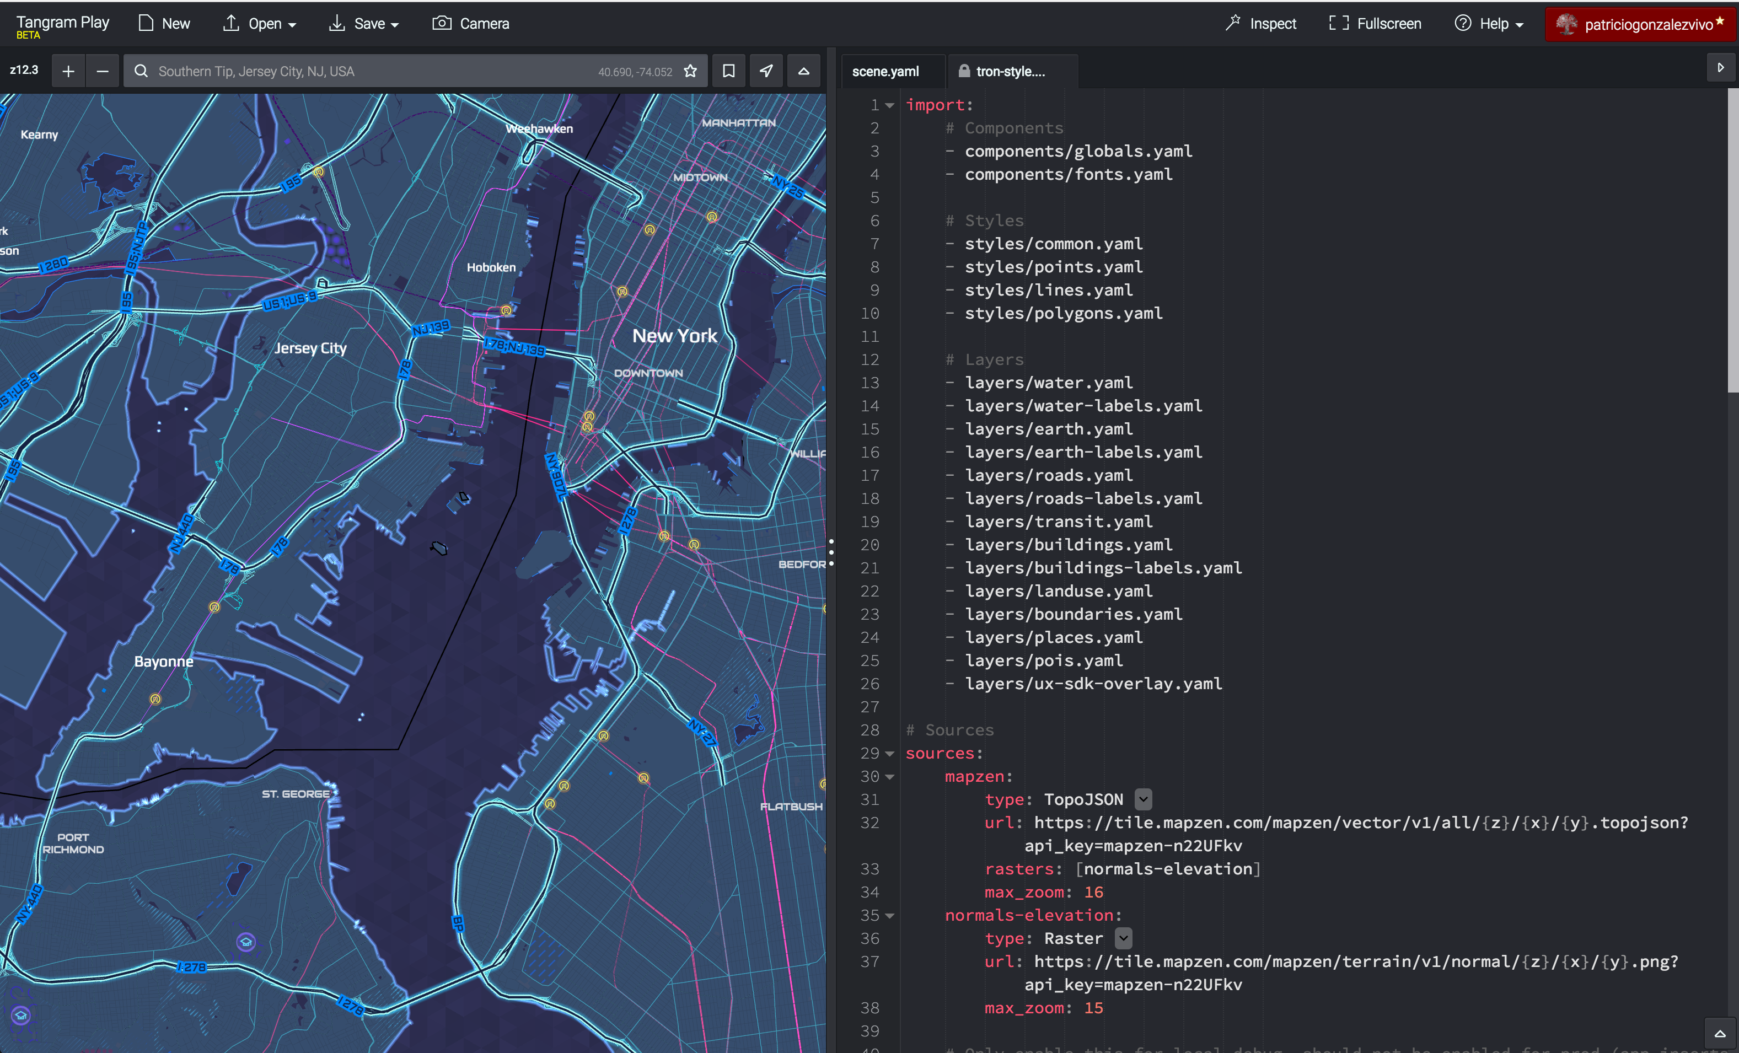
Task: Click max_zoom value 16 on line 34
Action: click(1093, 892)
